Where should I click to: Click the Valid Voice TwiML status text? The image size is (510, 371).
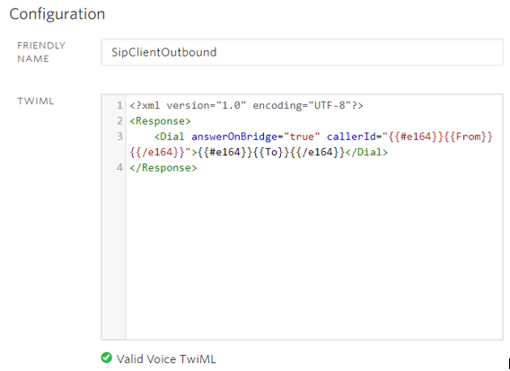coord(166,359)
